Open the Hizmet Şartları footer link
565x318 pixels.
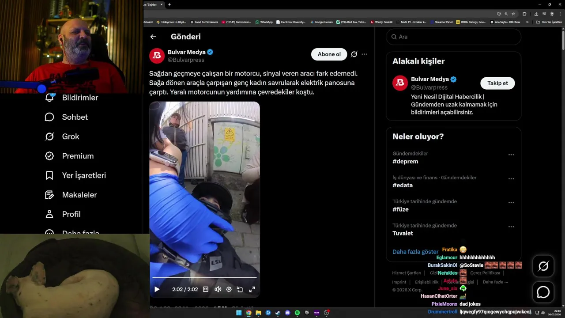coord(407,273)
